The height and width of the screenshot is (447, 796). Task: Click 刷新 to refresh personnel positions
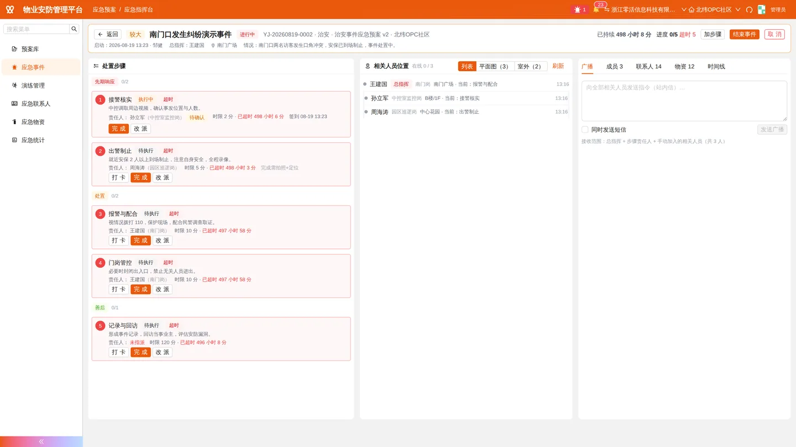558,66
